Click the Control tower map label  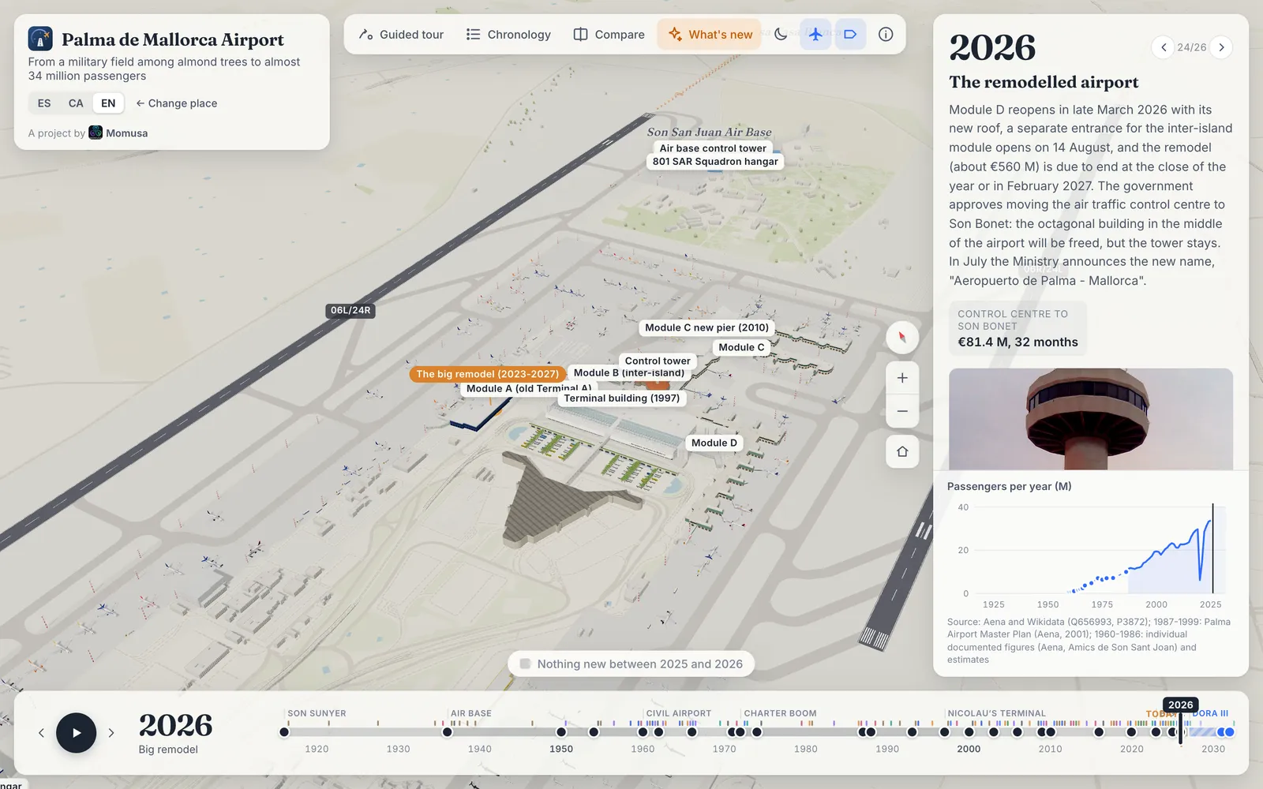tap(658, 361)
